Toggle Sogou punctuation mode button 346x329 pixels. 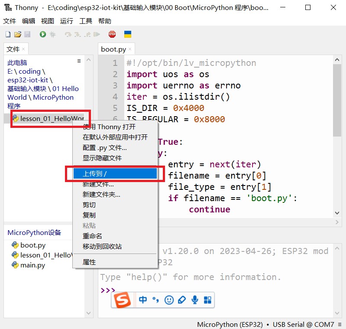point(156,300)
